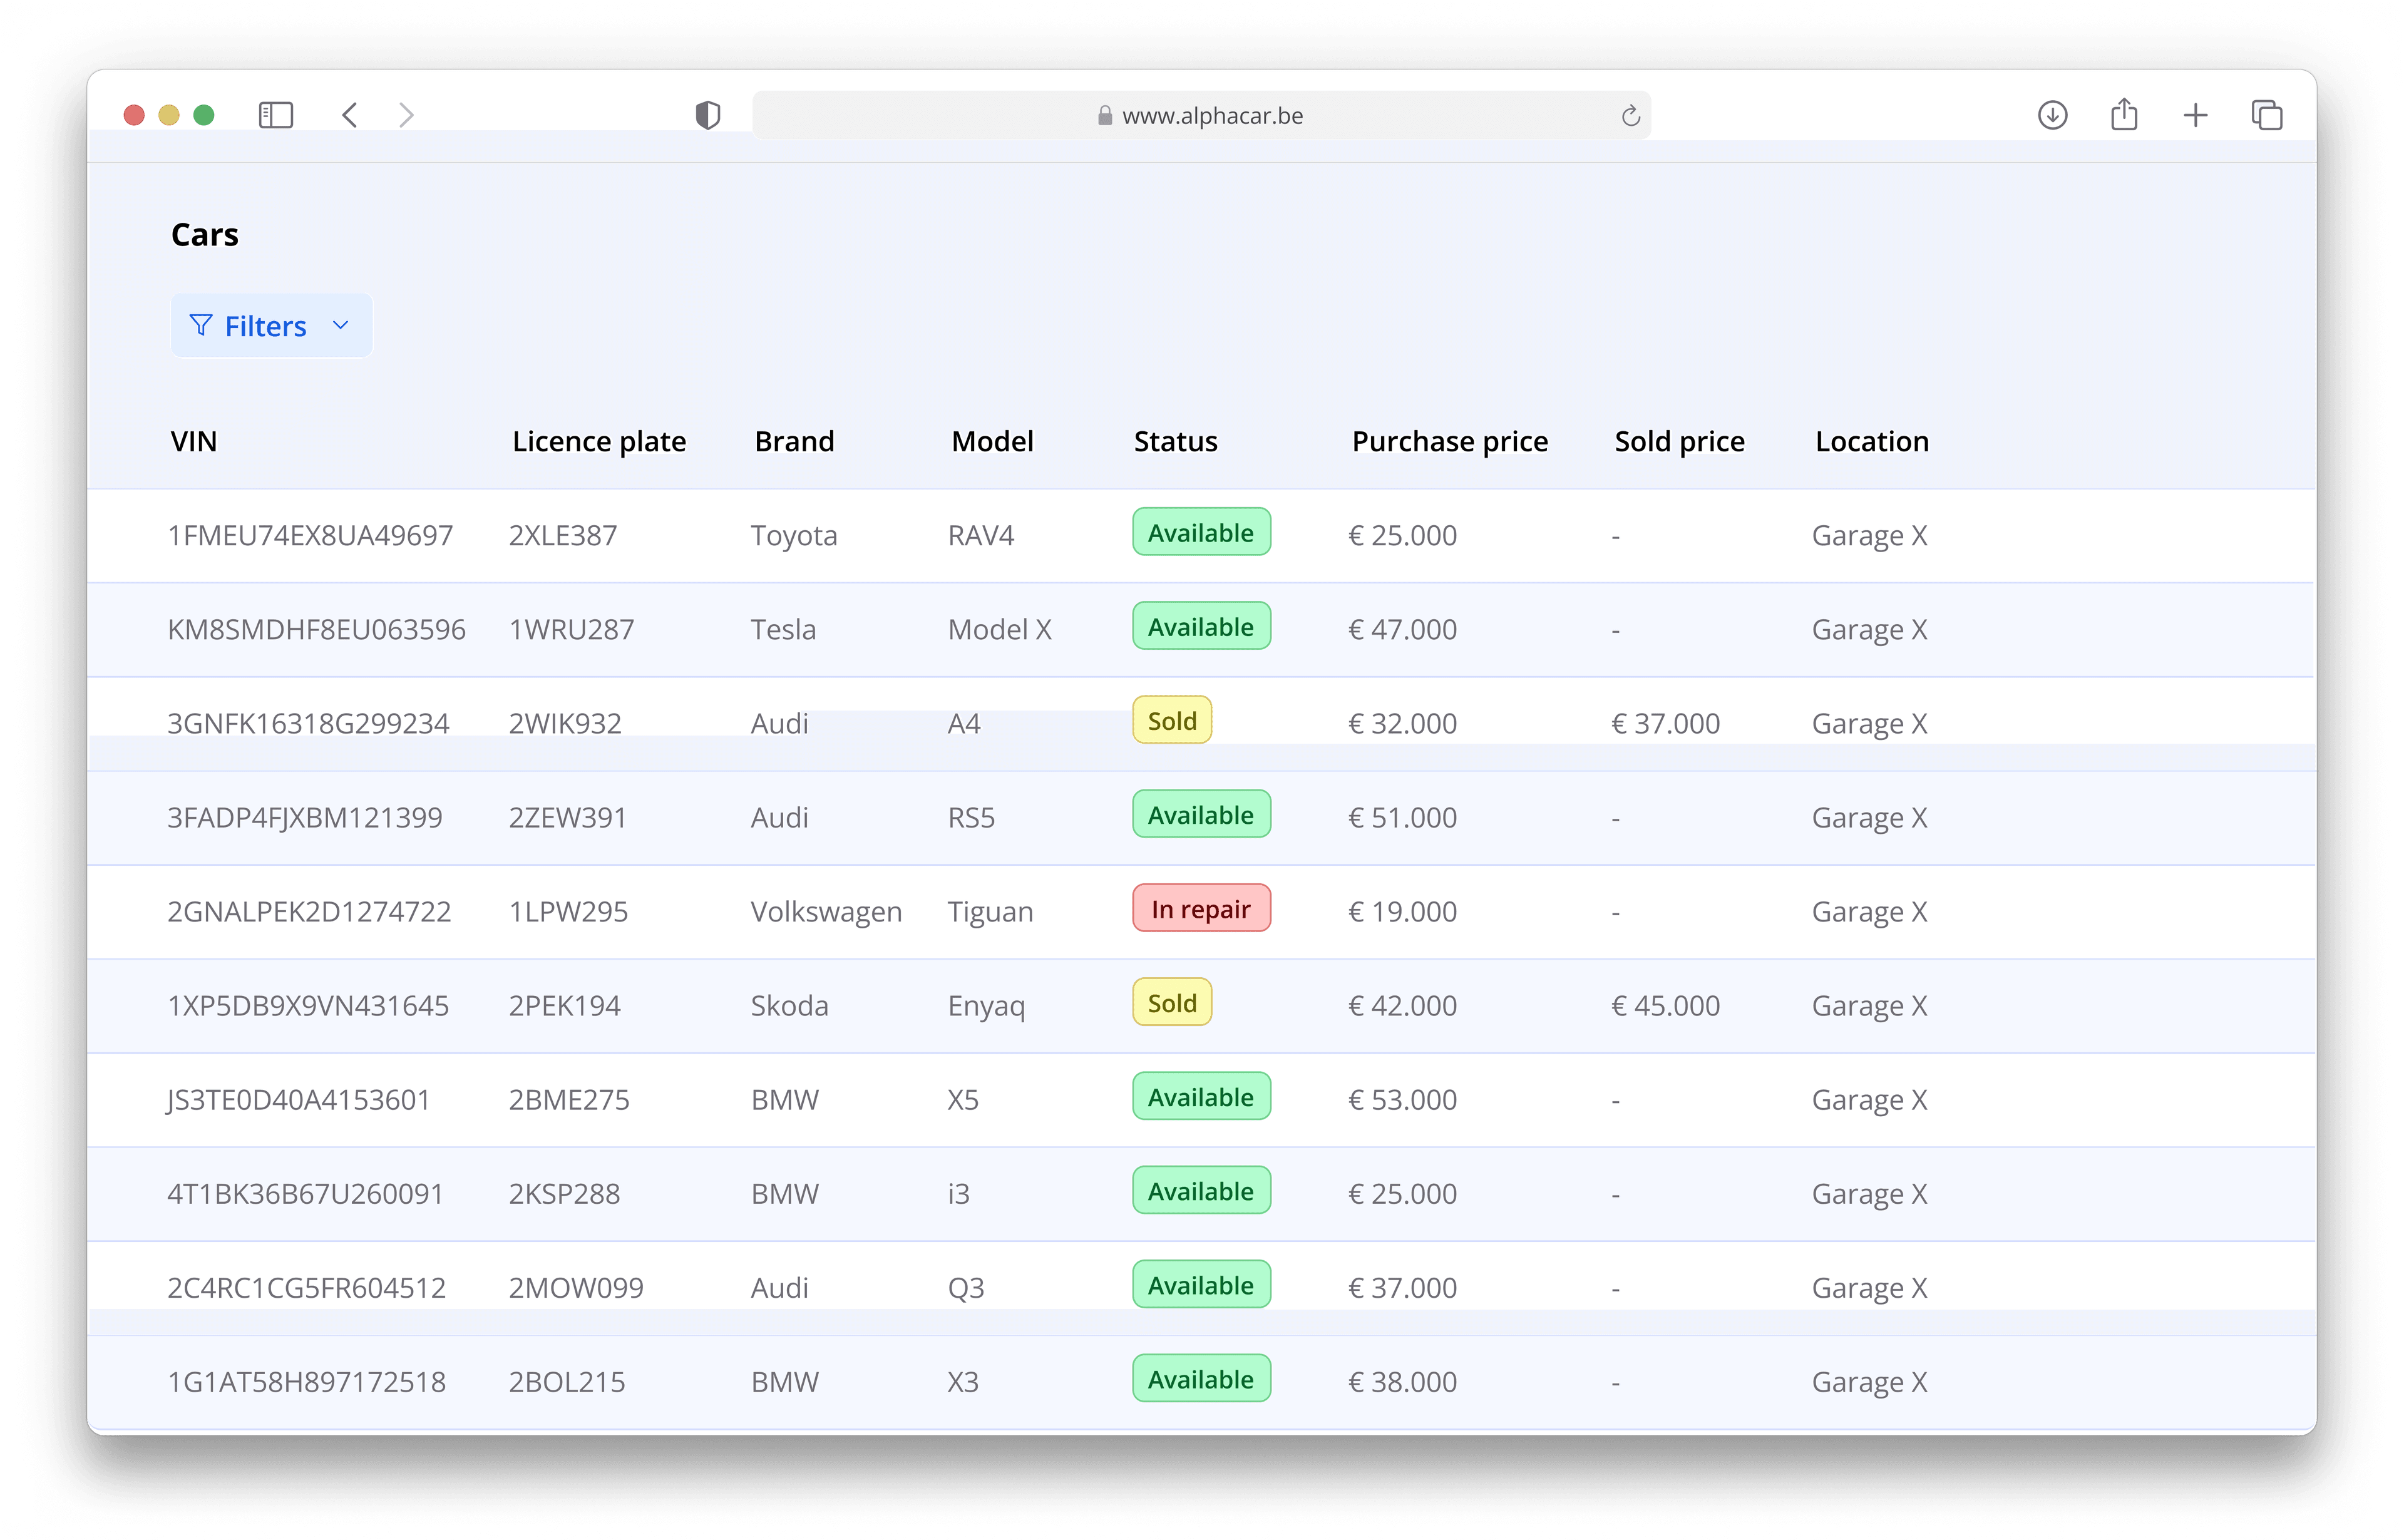Select VIN 2C4RC1CG5FR604512
The width and height of the screenshot is (2404, 1540).
(x=306, y=1287)
